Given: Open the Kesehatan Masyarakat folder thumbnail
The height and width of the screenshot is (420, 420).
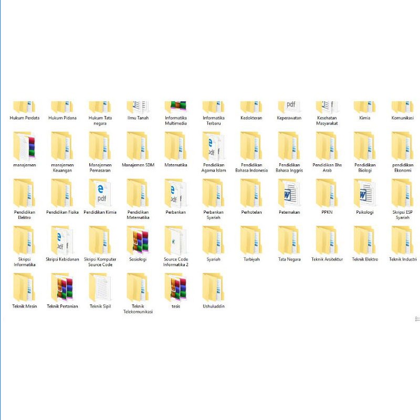Looking at the screenshot, I should point(327,107).
